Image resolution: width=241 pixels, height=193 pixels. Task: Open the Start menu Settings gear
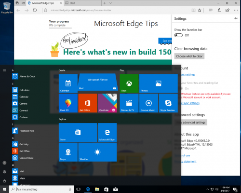pos(4,172)
